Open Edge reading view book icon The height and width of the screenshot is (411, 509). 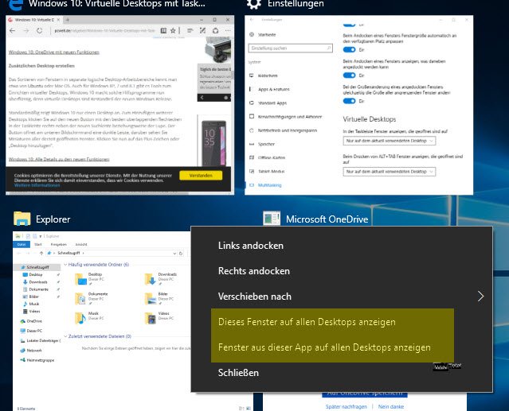pos(163,31)
